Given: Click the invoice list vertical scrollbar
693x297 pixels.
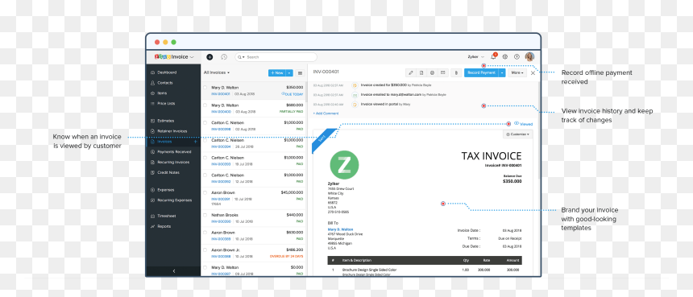Looking at the screenshot, I should click(306, 91).
